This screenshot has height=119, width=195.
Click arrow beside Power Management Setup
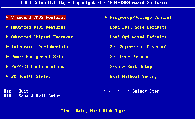click(8, 57)
